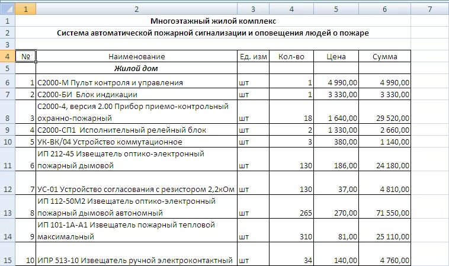Select 'С2000-БИ Блок индикации' cell
Screen dimensions: 449x266
137,94
